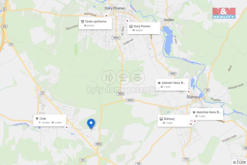The height and width of the screenshot is (165, 247).
Task: Click red arrow marker below Základní škola card
Action: tap(189, 91)
